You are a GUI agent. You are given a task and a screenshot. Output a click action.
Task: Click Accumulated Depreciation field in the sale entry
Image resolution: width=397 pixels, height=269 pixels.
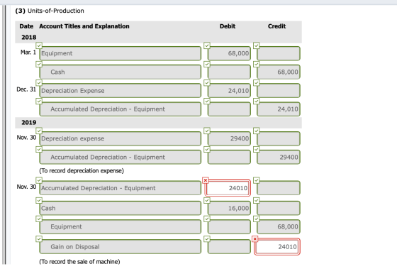click(121, 188)
